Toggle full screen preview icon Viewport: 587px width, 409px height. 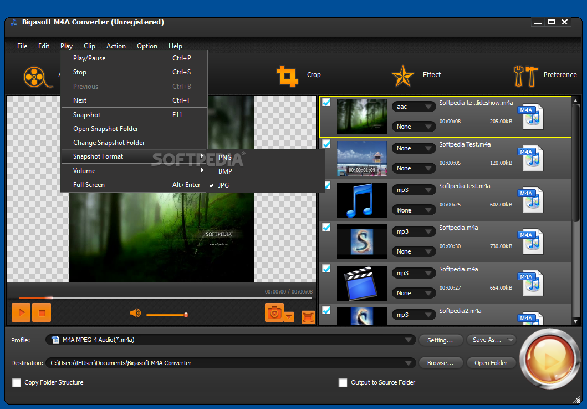pos(308,317)
